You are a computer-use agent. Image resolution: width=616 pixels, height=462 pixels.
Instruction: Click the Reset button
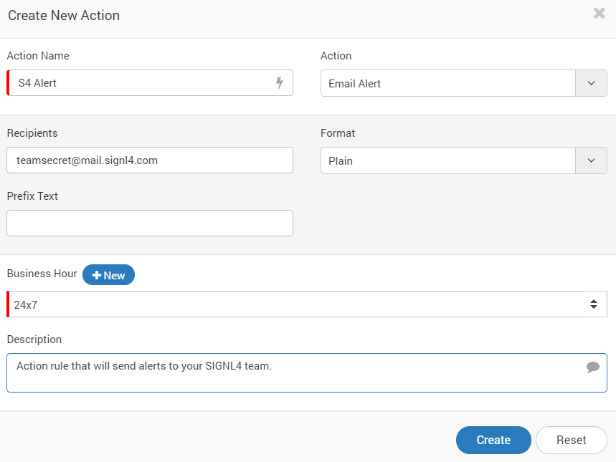pos(572,440)
